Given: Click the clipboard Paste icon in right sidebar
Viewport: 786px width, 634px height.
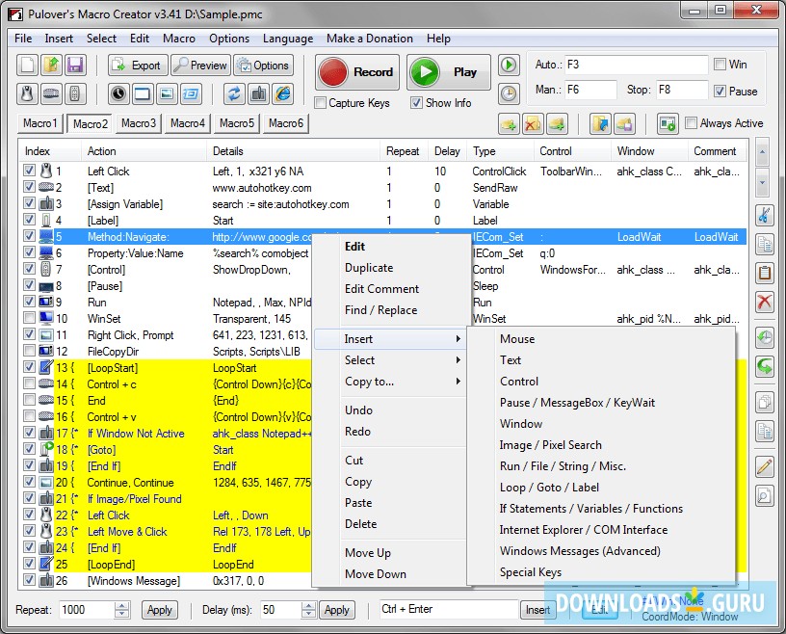Looking at the screenshot, I should (765, 274).
